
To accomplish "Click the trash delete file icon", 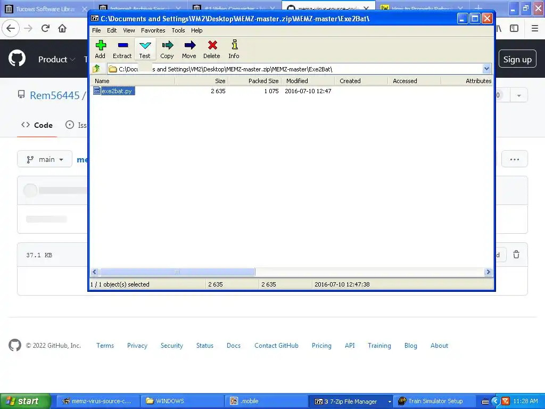I will click(516, 255).
